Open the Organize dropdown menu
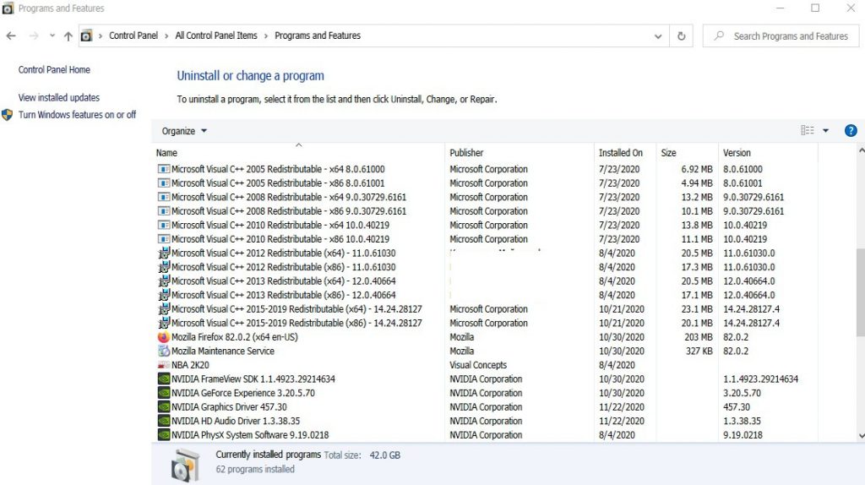Viewport: 865px width, 485px height. tap(184, 131)
